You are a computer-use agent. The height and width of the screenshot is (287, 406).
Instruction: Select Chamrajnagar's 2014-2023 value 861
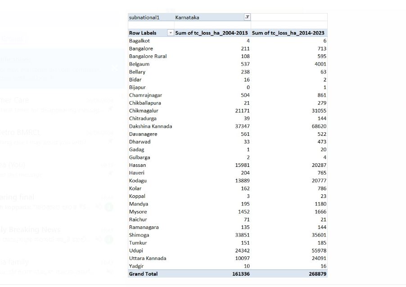point(322,95)
